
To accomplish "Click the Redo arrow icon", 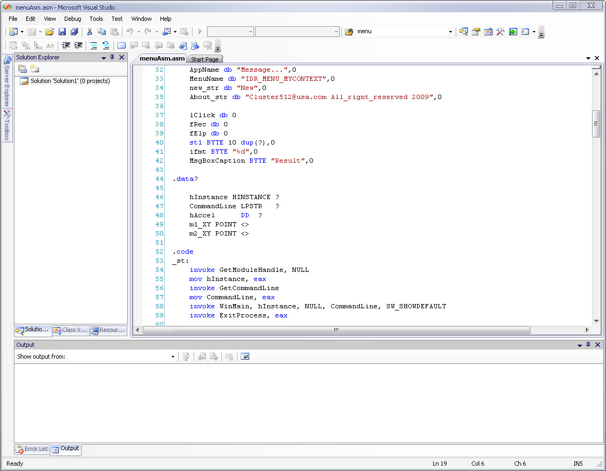I will pos(148,32).
